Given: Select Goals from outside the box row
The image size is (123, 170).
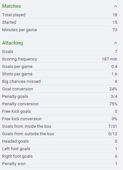Looking at the screenshot, I should pyautogui.click(x=60, y=134).
